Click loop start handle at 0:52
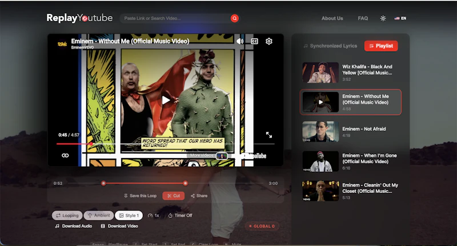The height and width of the screenshot is (246, 457). (x=103, y=183)
